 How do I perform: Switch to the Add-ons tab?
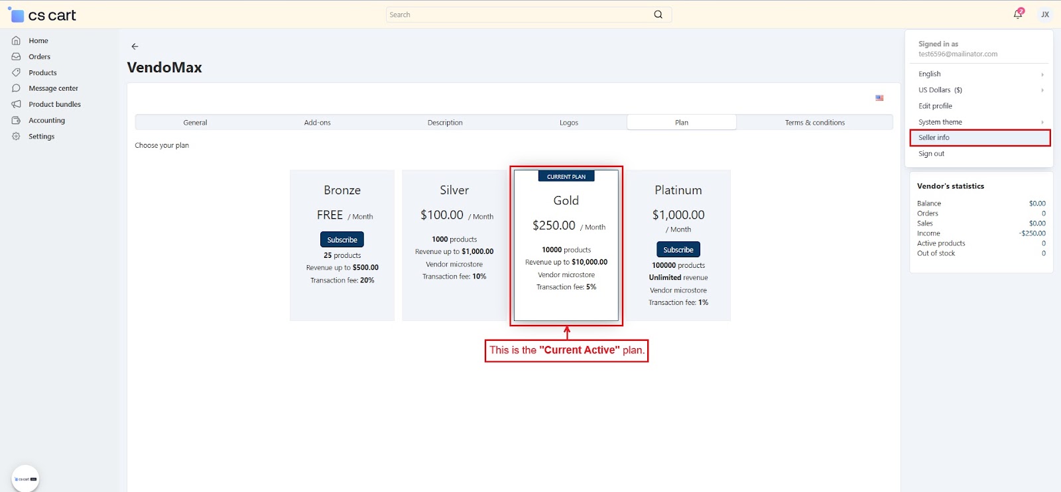(317, 123)
